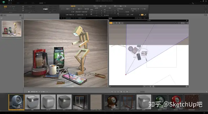This screenshot has height=114, width=208.
Task: Toggle the checkbox in lower-left of render panel
Action: click(x=73, y=15)
